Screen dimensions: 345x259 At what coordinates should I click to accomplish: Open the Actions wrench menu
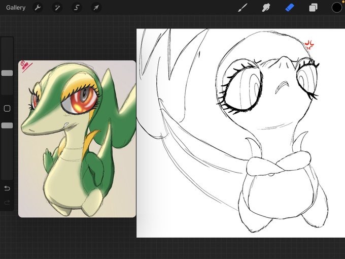point(38,8)
